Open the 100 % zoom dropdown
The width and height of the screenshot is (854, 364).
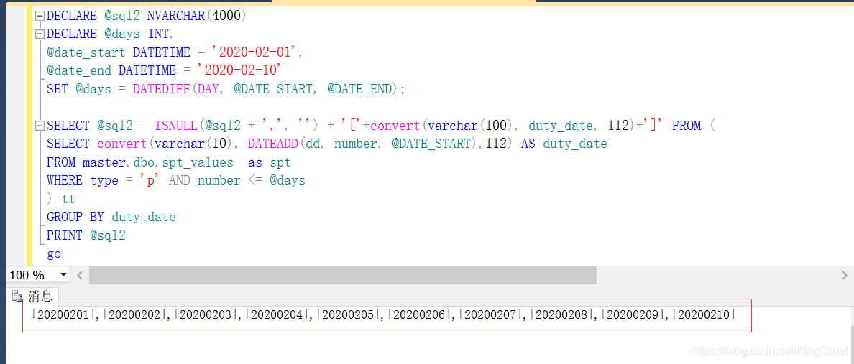tap(64, 275)
